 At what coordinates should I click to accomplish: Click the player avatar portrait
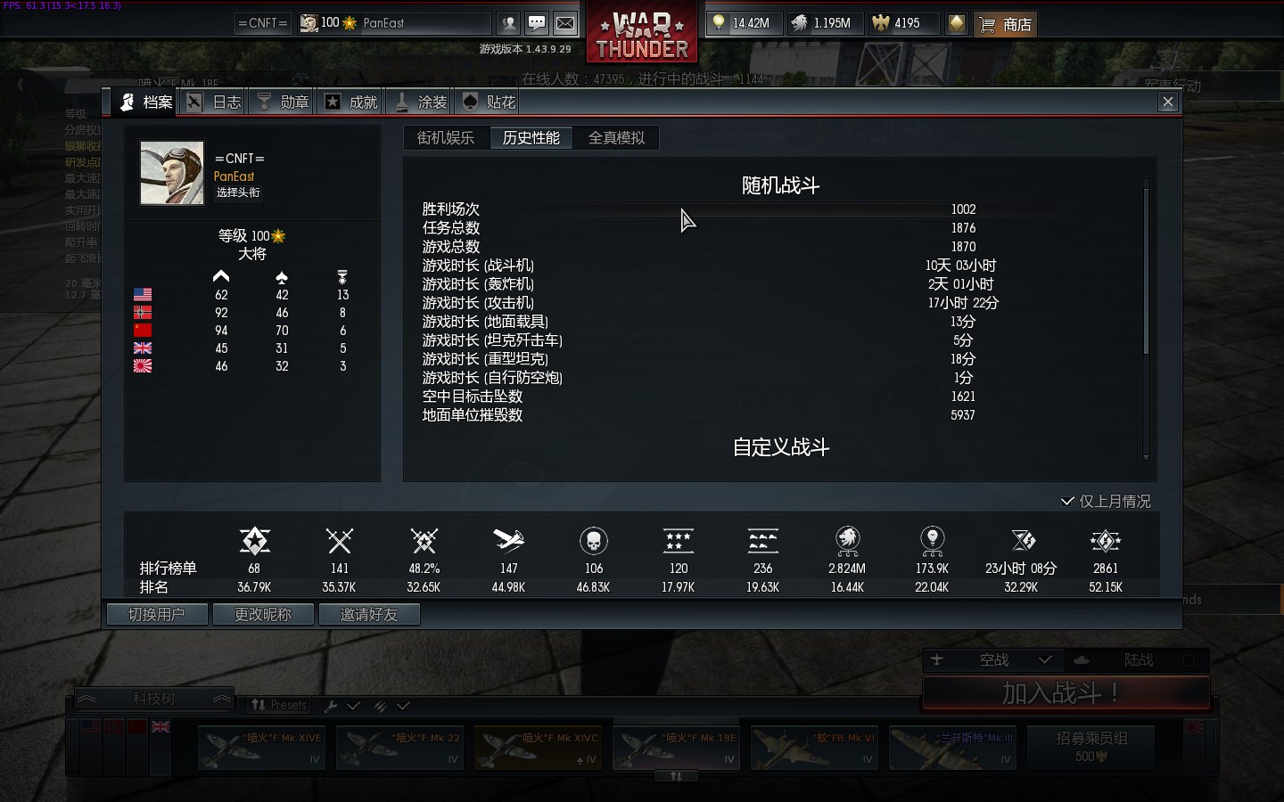[171, 173]
